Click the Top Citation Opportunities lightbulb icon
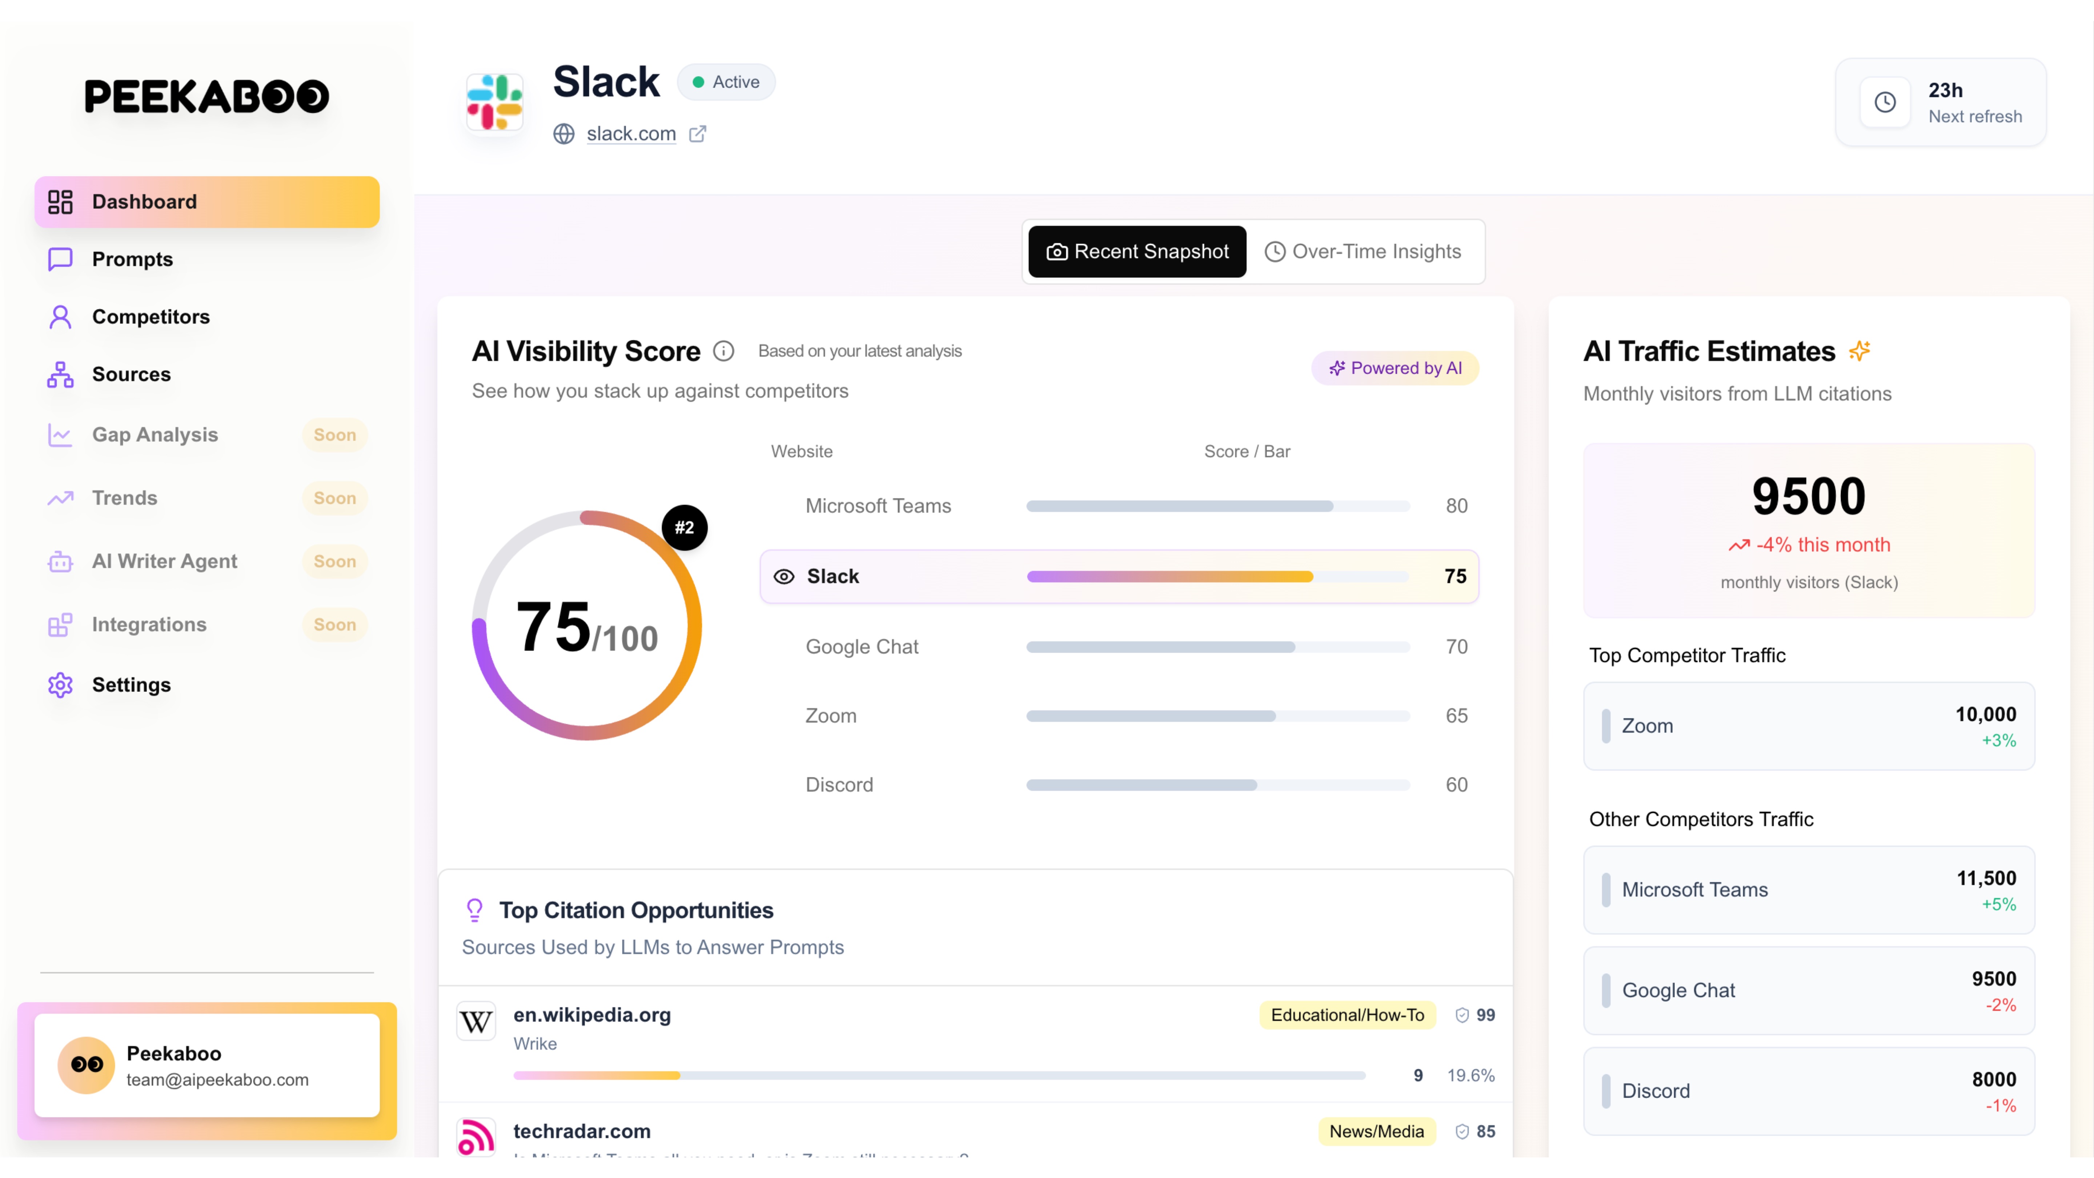 coord(475,910)
